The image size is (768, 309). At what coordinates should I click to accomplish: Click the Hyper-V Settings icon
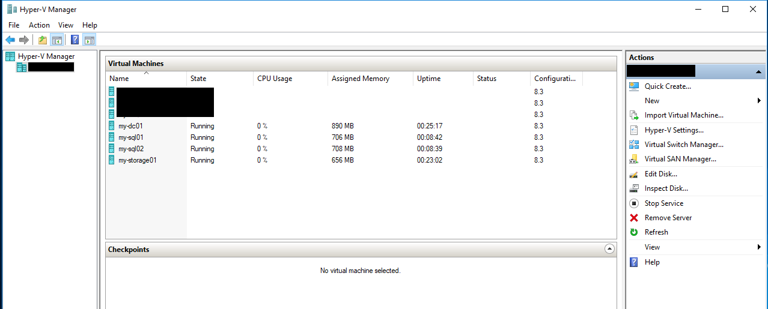(633, 130)
